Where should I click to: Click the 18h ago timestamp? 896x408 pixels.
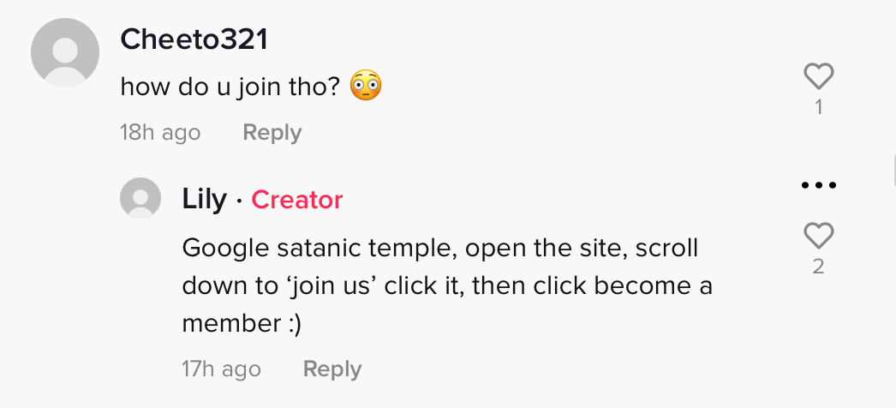160,133
